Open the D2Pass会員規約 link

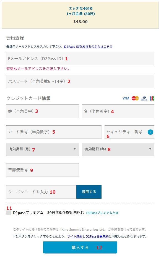pos(97,236)
